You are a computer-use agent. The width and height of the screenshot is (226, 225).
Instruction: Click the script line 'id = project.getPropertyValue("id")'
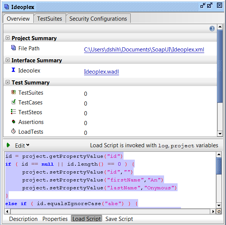[x=64, y=156]
